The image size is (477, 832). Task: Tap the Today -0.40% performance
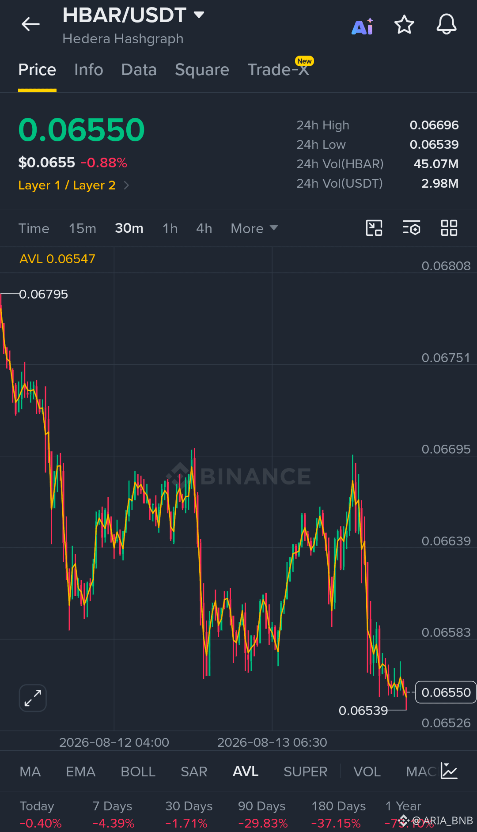[41, 814]
